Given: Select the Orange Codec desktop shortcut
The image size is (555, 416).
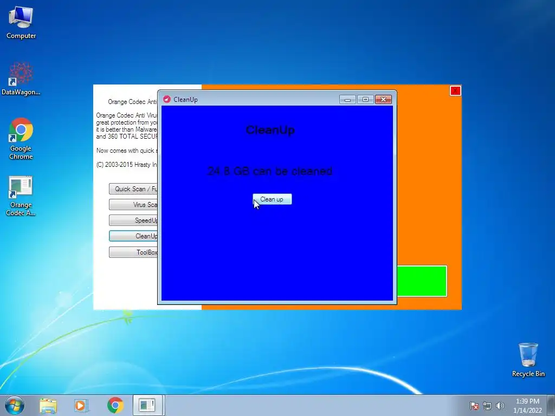Looking at the screenshot, I should tap(21, 196).
